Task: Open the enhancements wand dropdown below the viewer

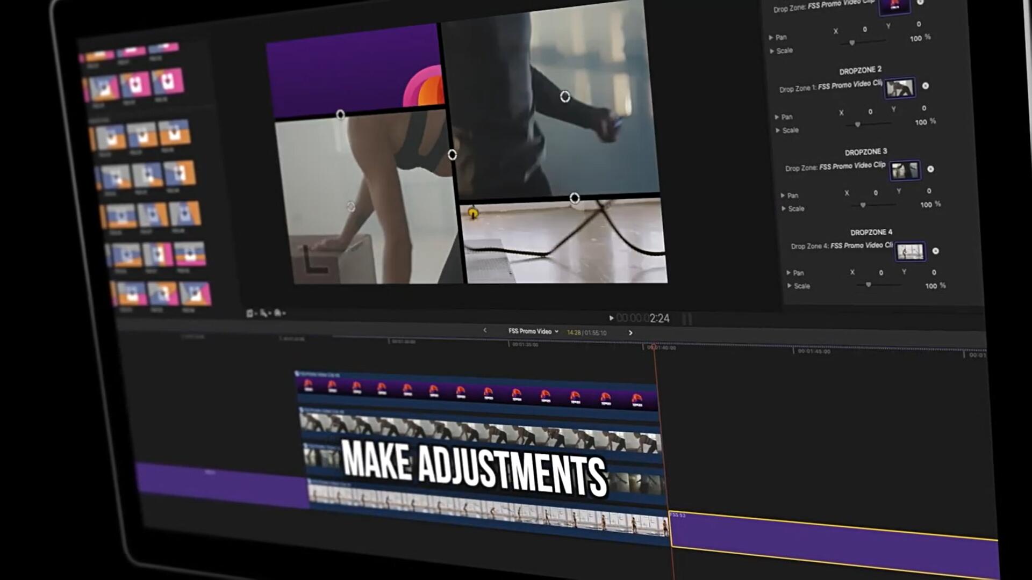Action: 265,313
